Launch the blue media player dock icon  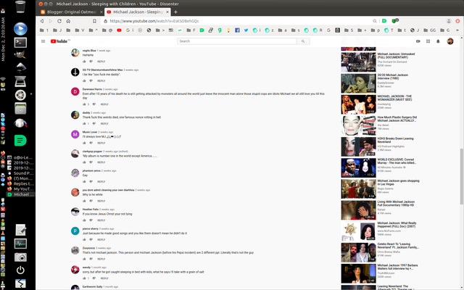[20, 29]
